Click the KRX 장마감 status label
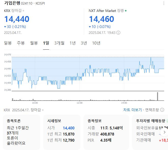The image size is (168, 150). [x=14, y=11]
